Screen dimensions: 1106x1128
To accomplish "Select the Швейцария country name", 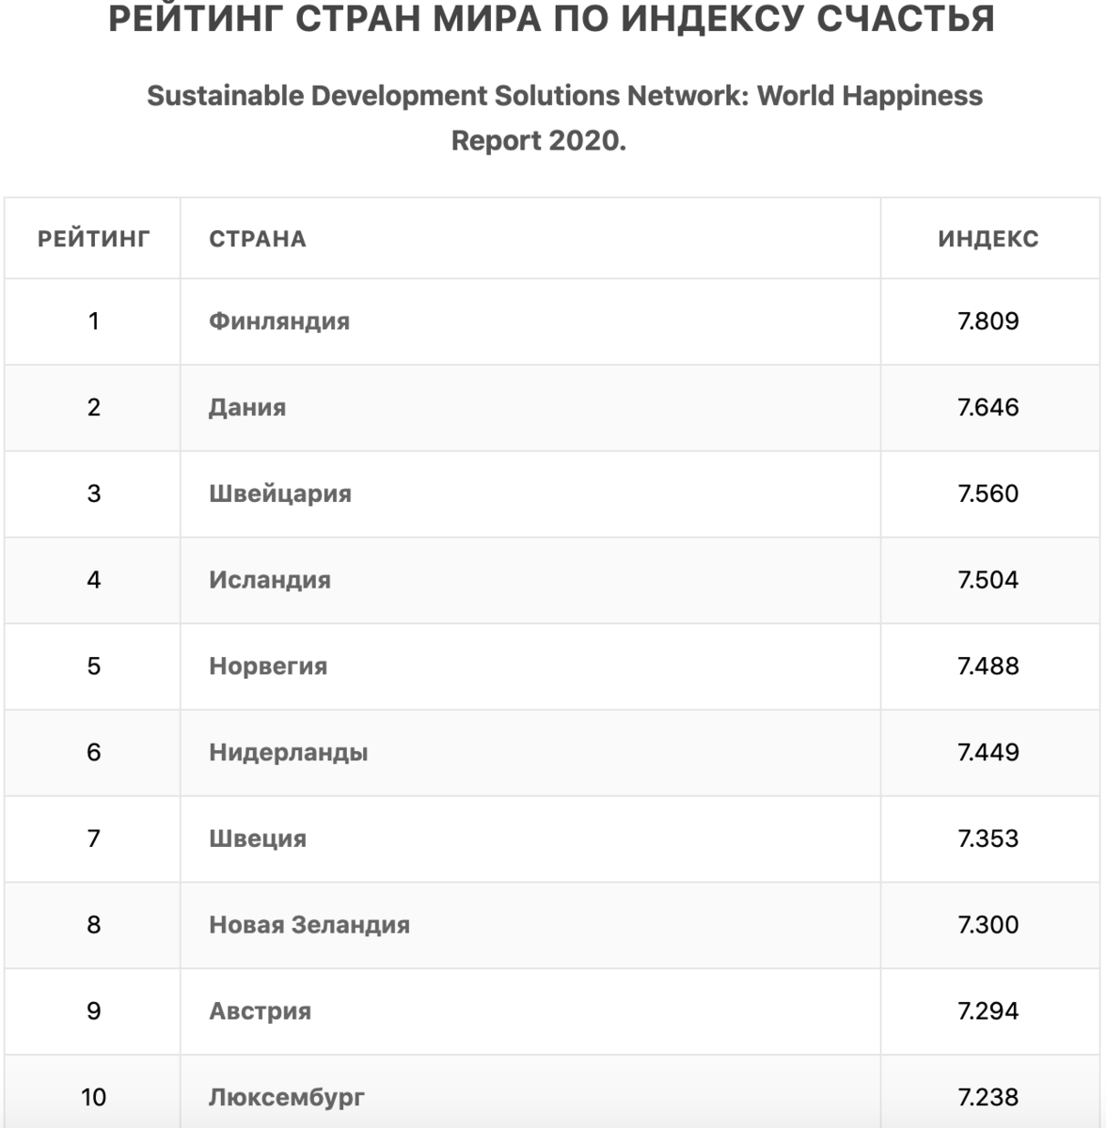I will (x=280, y=494).
